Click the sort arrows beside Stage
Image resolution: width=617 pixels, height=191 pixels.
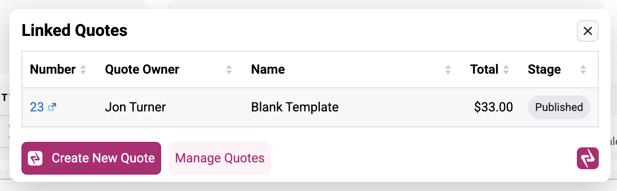583,70
